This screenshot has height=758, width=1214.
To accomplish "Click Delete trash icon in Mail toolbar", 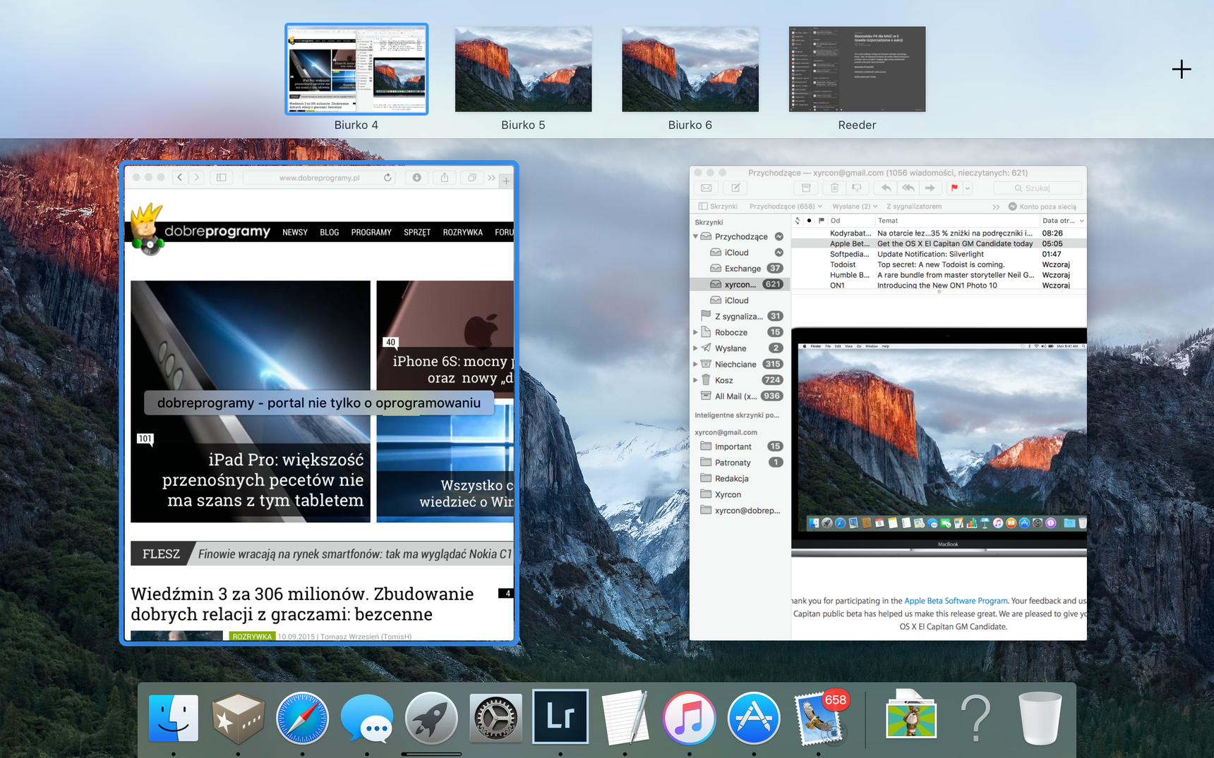I will click(x=834, y=188).
